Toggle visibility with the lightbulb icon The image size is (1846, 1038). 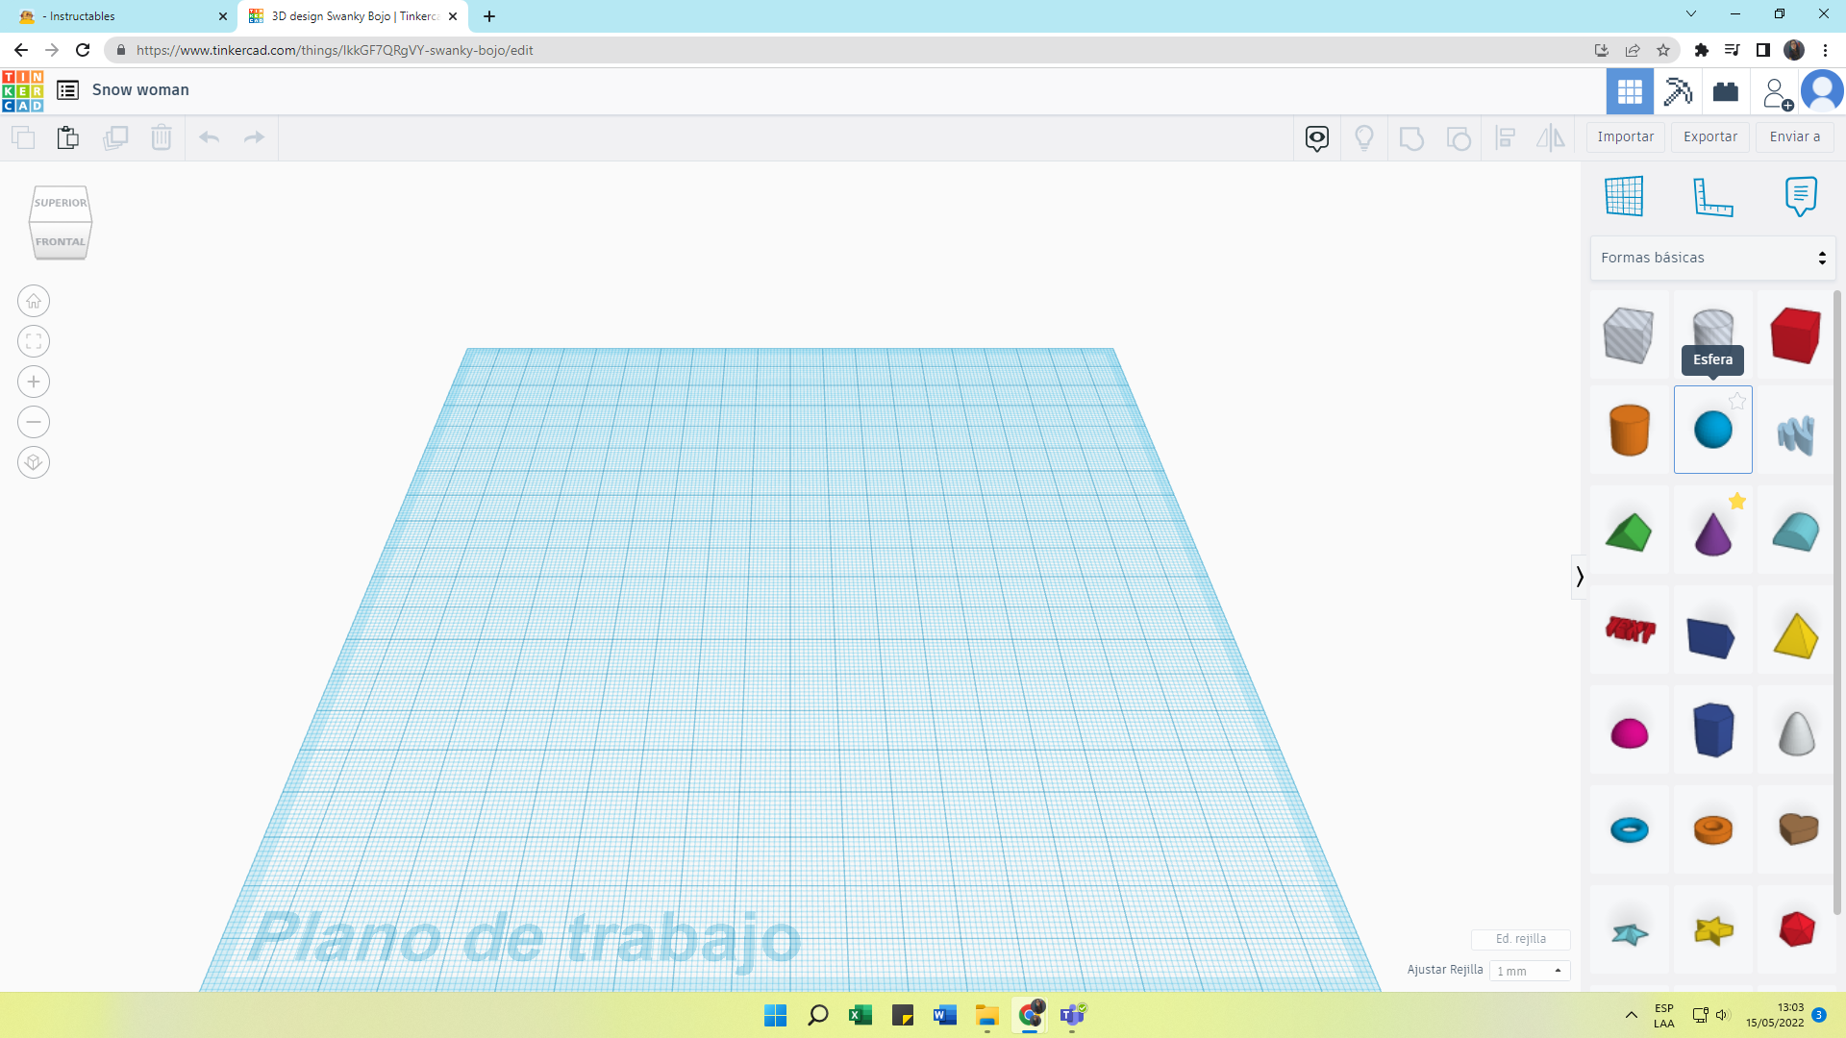tap(1364, 137)
